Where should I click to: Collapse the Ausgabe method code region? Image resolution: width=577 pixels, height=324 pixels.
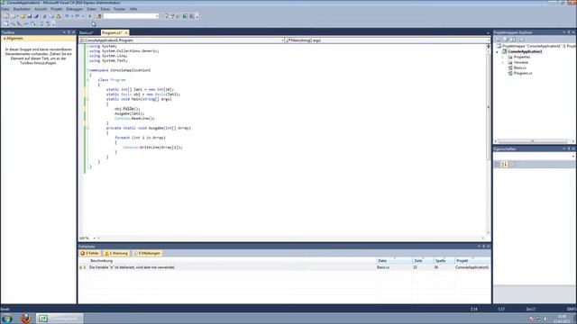(88, 128)
